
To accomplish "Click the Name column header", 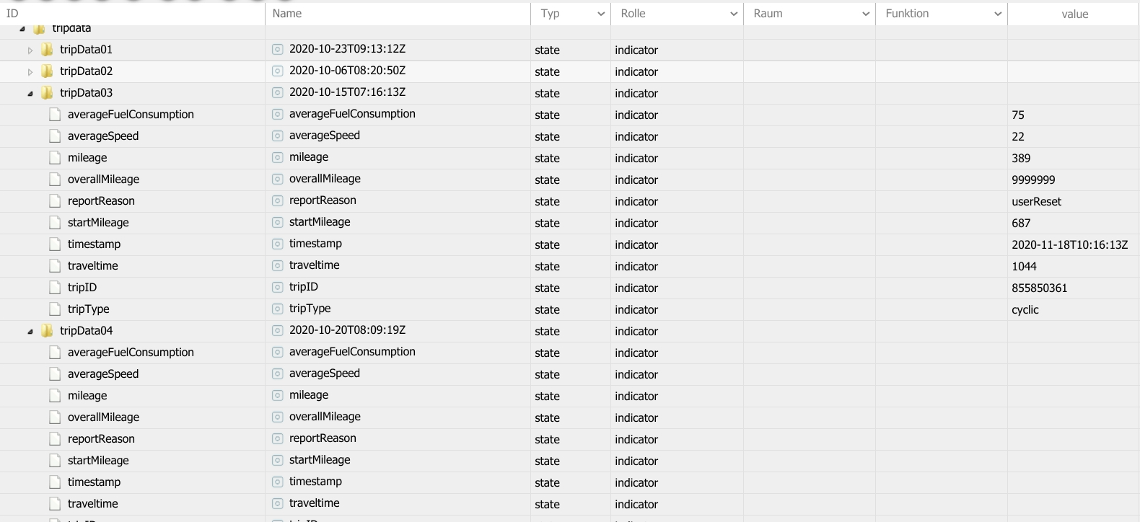I will coord(397,14).
